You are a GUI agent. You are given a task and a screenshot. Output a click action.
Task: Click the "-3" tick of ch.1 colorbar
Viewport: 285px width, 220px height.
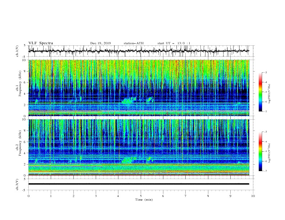(x=265, y=72)
